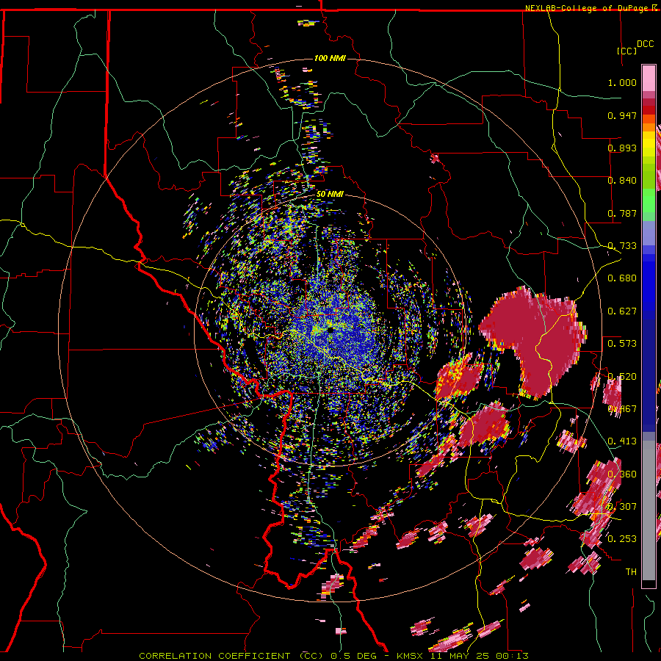Select the 0.733 legend value
Viewport: 661px width, 661px height.
[x=622, y=246]
